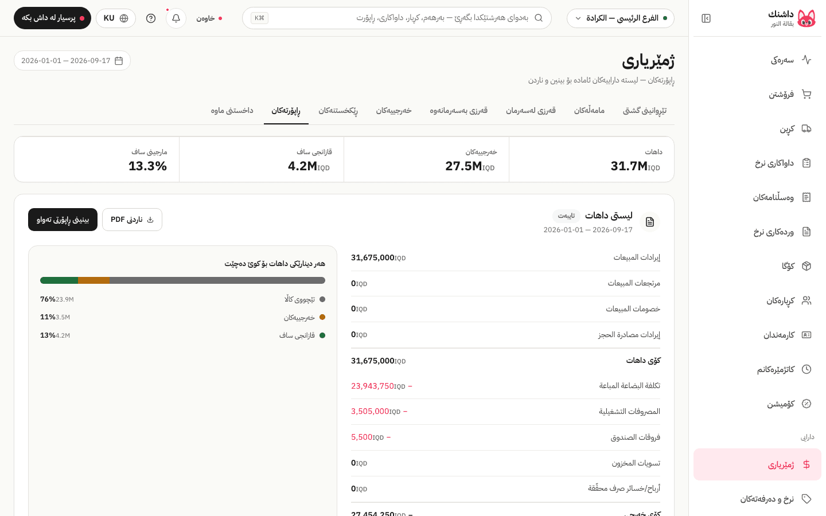Image resolution: width=826 pixels, height=516 pixels.
Task: Switch to مامەڵەکان tab
Action: click(x=589, y=111)
